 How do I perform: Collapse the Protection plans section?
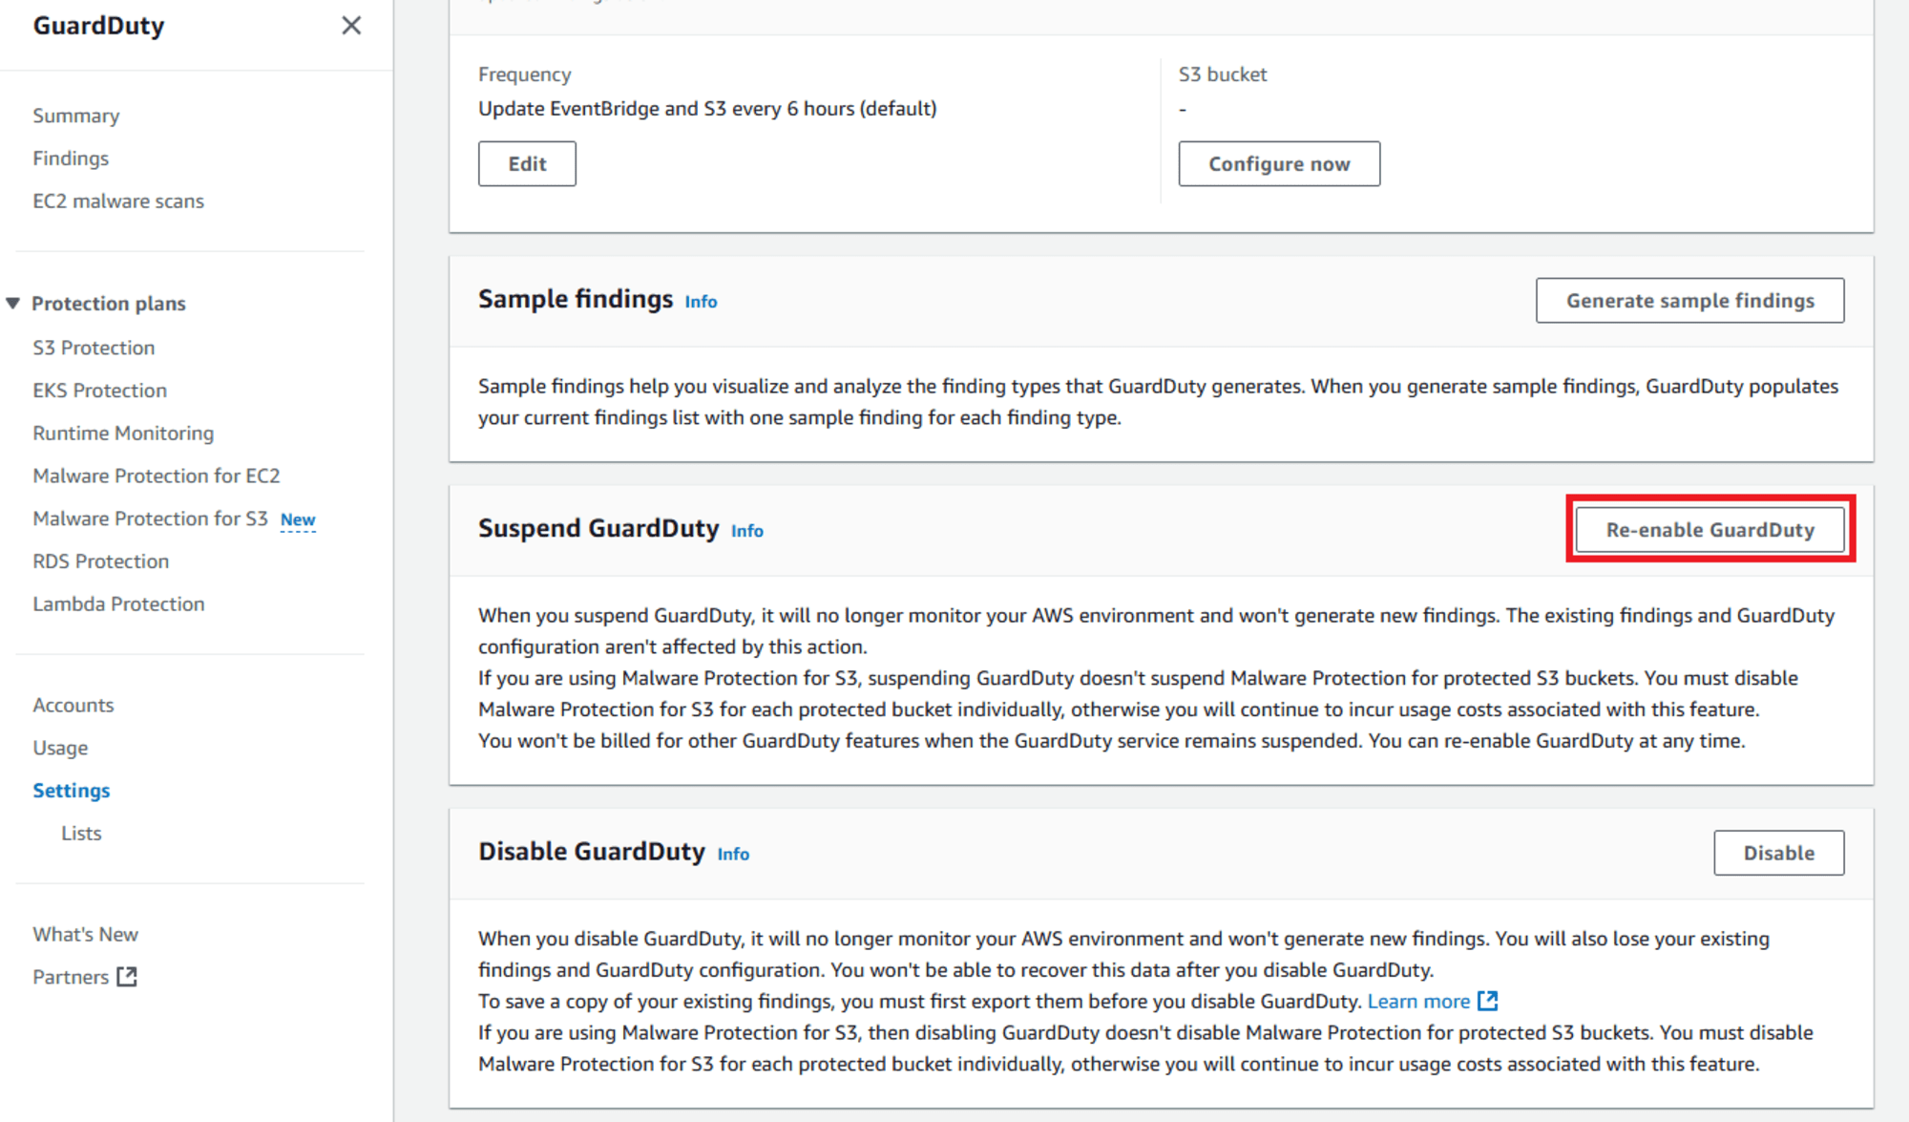(x=13, y=303)
